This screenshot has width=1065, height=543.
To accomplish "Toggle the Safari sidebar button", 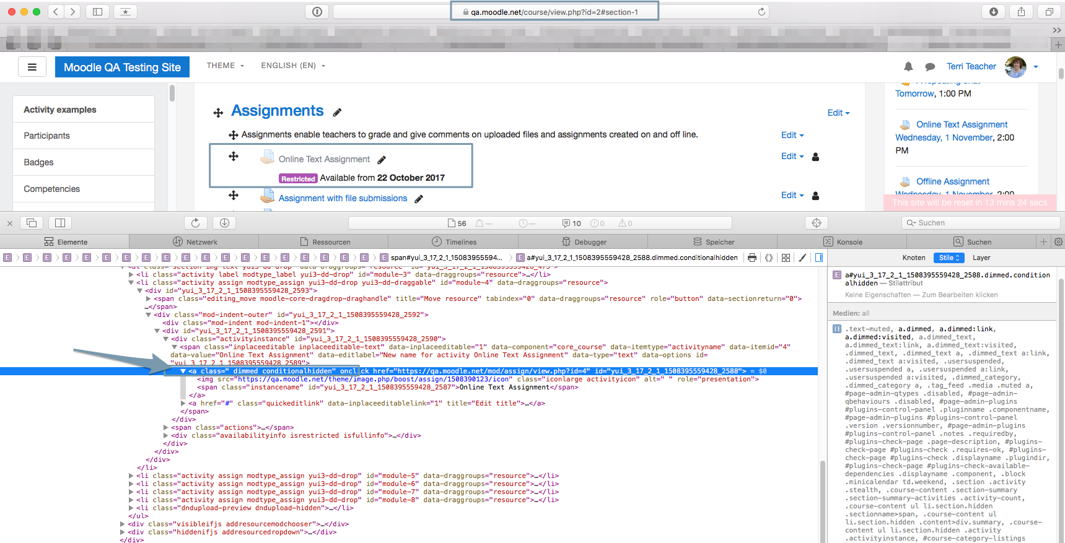I will [97, 12].
